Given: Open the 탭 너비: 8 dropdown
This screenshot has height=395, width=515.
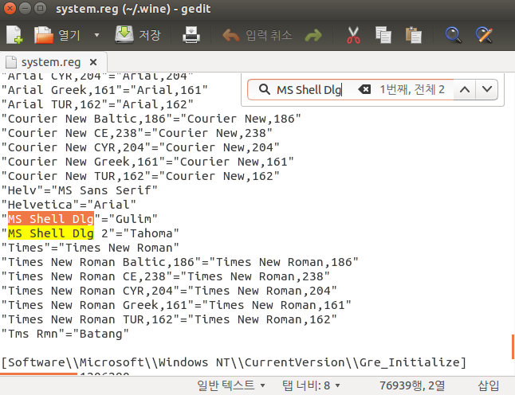Looking at the screenshot, I should point(311,385).
